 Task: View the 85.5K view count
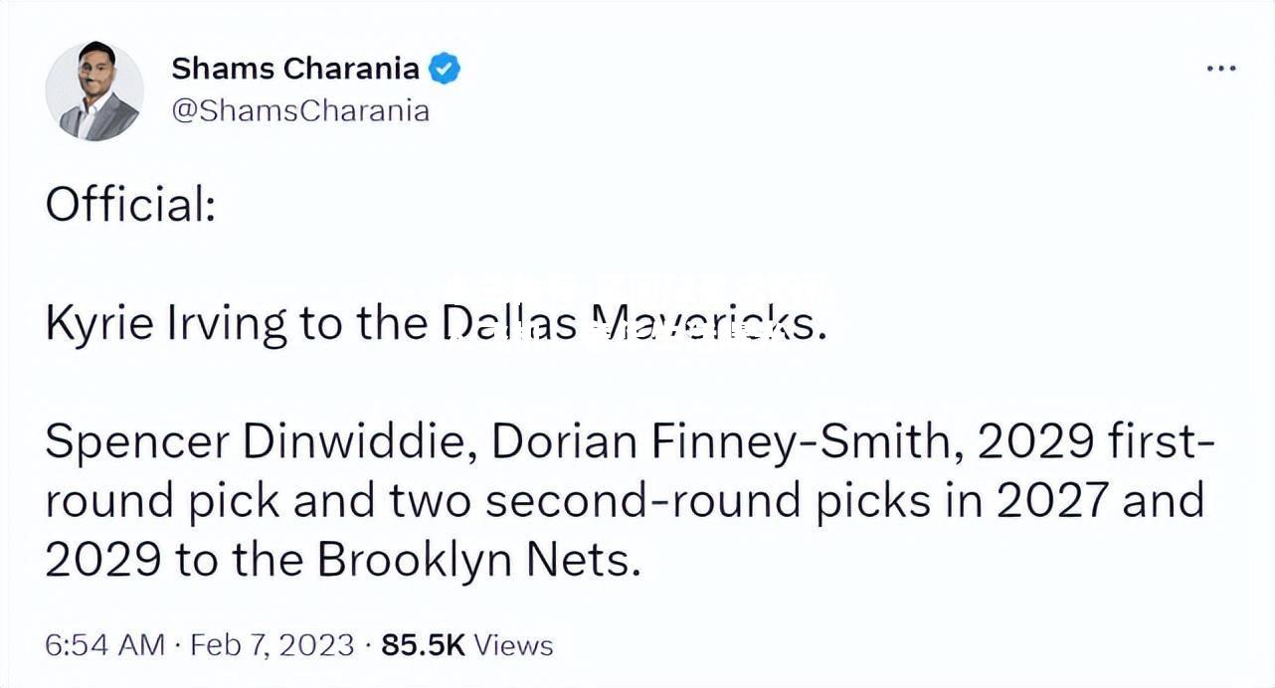(x=424, y=645)
